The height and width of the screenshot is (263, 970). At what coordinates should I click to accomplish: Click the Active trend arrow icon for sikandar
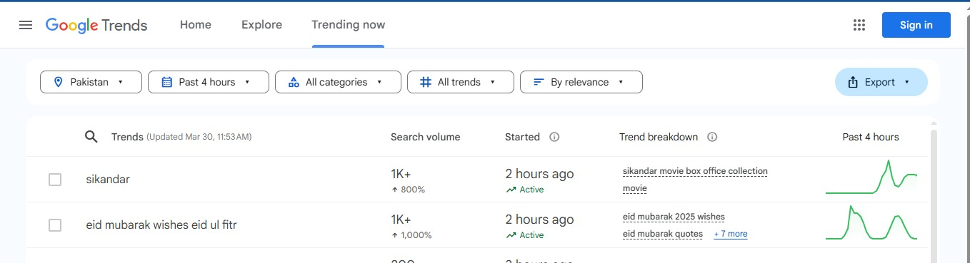(511, 190)
